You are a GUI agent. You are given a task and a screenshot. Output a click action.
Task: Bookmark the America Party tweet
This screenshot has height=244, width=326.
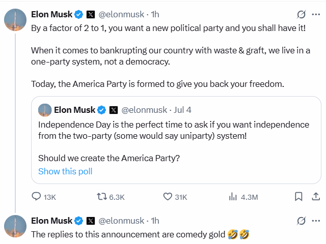(299, 197)
